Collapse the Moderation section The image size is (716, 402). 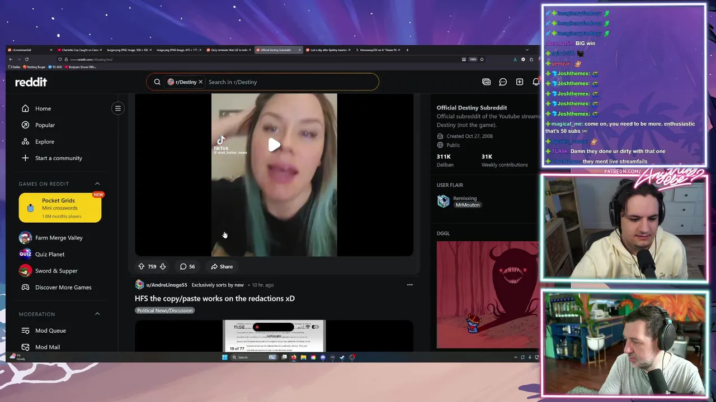(x=97, y=314)
